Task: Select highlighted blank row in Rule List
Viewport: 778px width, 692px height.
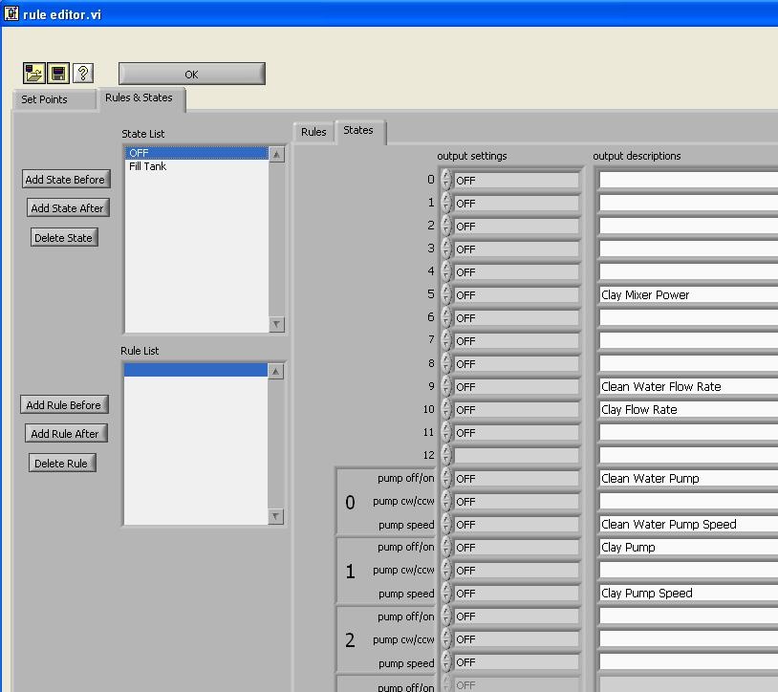Action: (196, 370)
